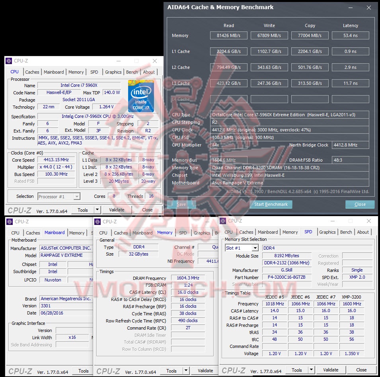
Task: Click Multiplier x 44.0 (12 - 44) value
Action: point(56,167)
